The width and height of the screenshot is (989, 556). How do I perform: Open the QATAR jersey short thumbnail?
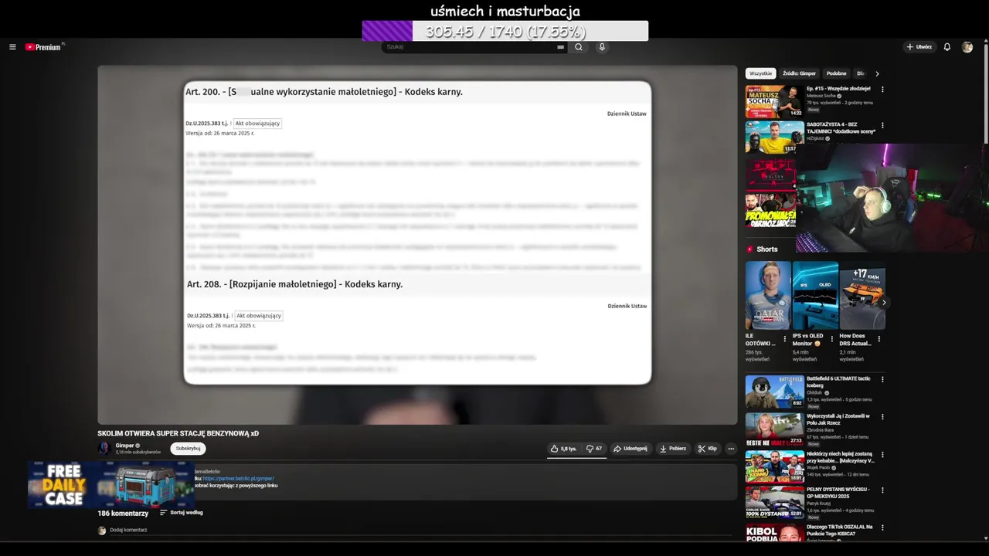tap(768, 295)
